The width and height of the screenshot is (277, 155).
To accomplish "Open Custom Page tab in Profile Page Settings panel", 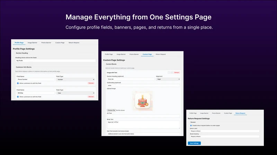I will click(60, 42).
